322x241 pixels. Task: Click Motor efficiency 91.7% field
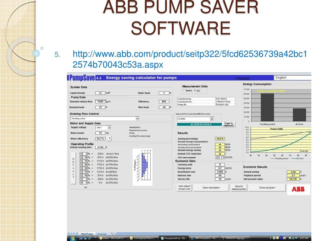[100, 139]
